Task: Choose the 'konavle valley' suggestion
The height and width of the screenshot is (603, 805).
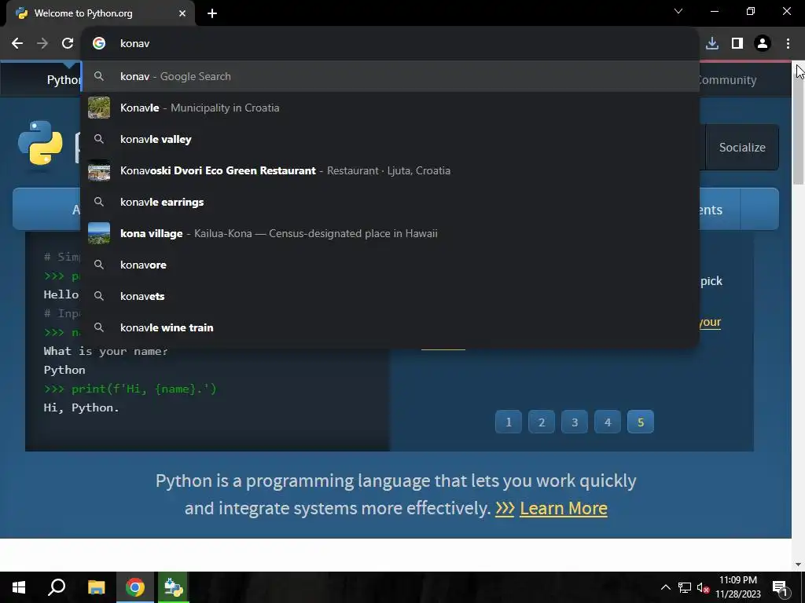Action: click(391, 139)
